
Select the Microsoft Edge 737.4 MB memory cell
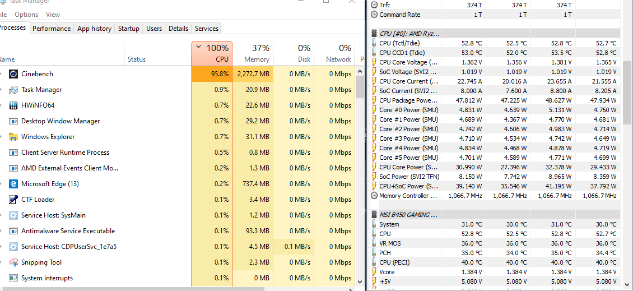253,184
